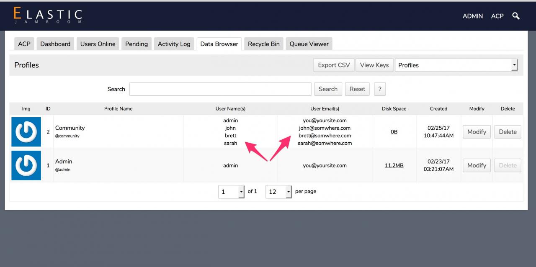The image size is (536, 267).
Task: Open the Pending tab
Action: pyautogui.click(x=137, y=44)
